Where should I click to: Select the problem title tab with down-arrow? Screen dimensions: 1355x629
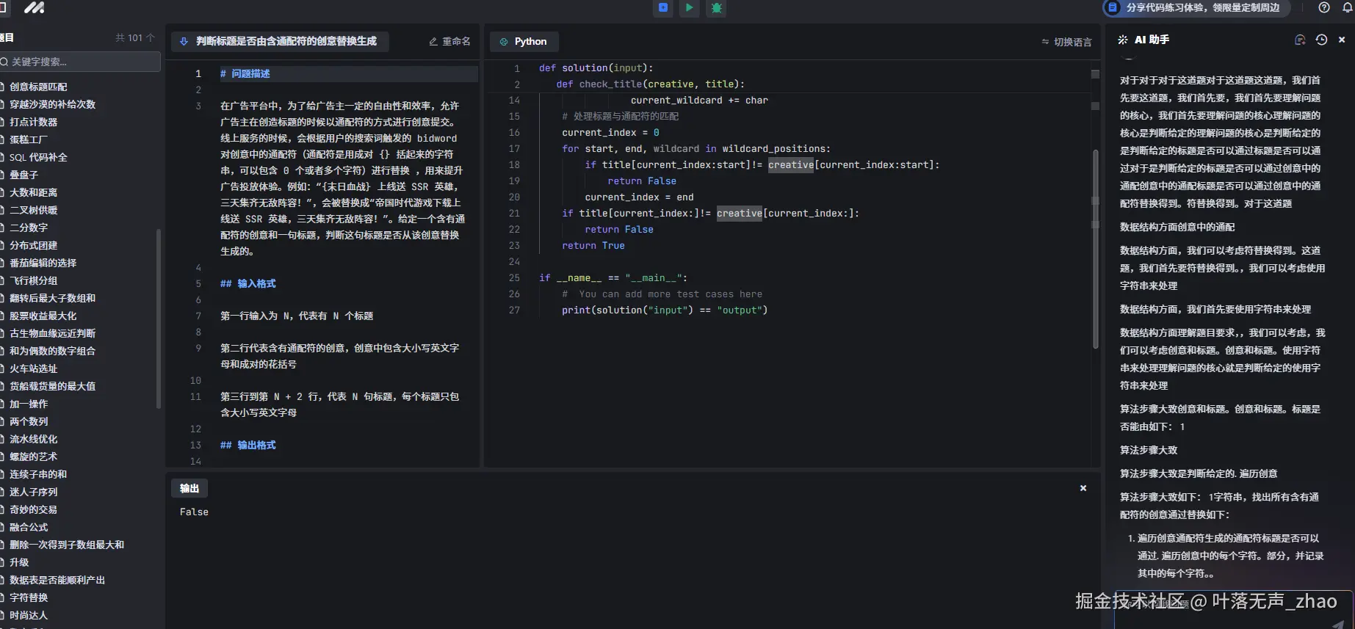point(280,42)
